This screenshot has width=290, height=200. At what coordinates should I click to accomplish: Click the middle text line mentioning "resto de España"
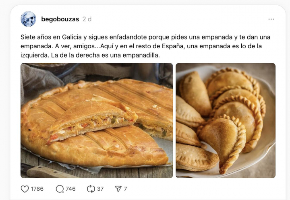(x=141, y=46)
